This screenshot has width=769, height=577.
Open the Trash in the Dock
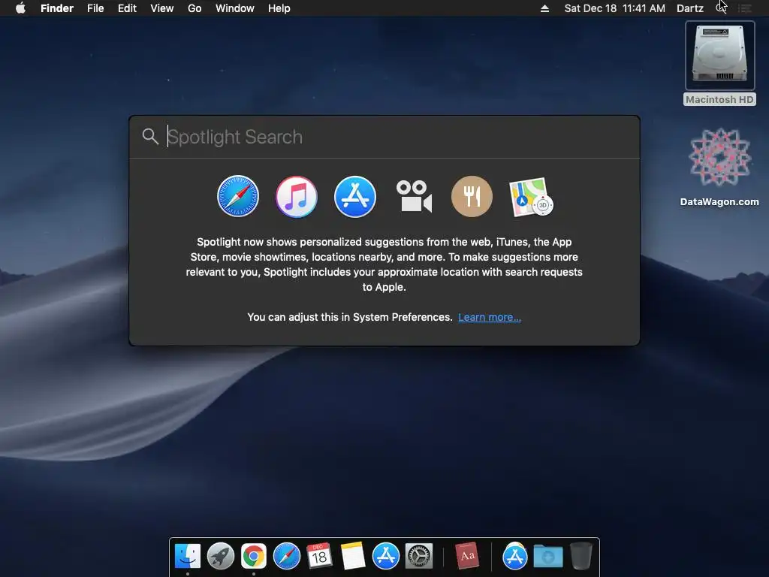tap(581, 556)
